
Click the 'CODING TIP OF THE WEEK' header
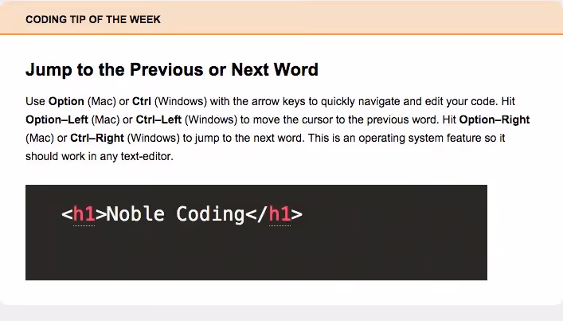coord(93,19)
